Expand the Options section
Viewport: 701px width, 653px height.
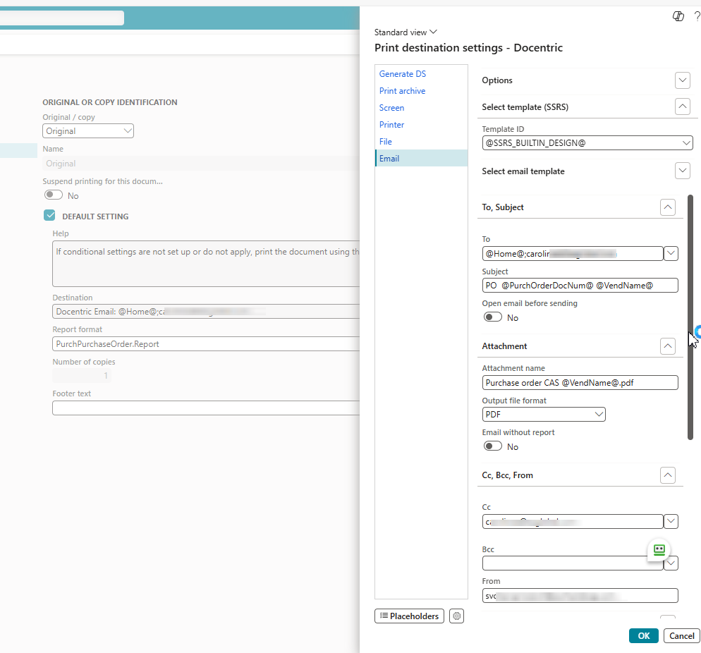(x=682, y=80)
